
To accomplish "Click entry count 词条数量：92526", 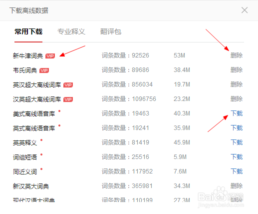I will (125, 55).
